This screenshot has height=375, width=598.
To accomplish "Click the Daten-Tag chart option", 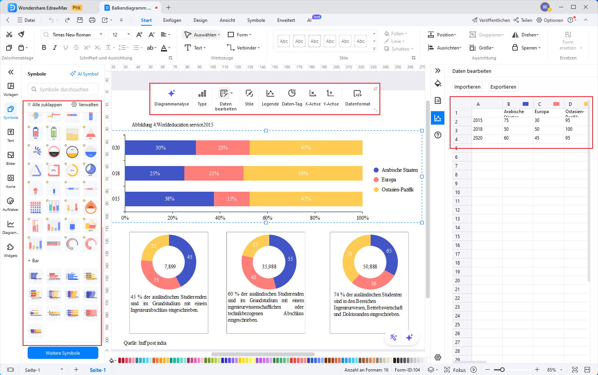I will tap(292, 98).
